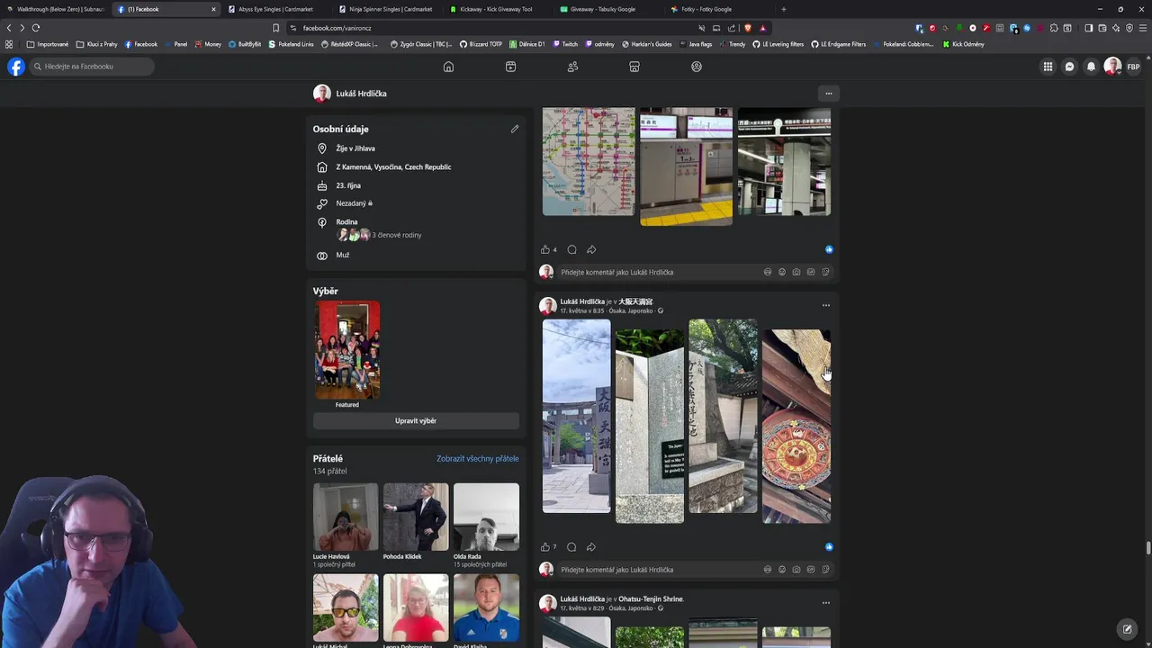Open the Featured group photo thumbnail
The width and height of the screenshot is (1152, 648).
347,350
